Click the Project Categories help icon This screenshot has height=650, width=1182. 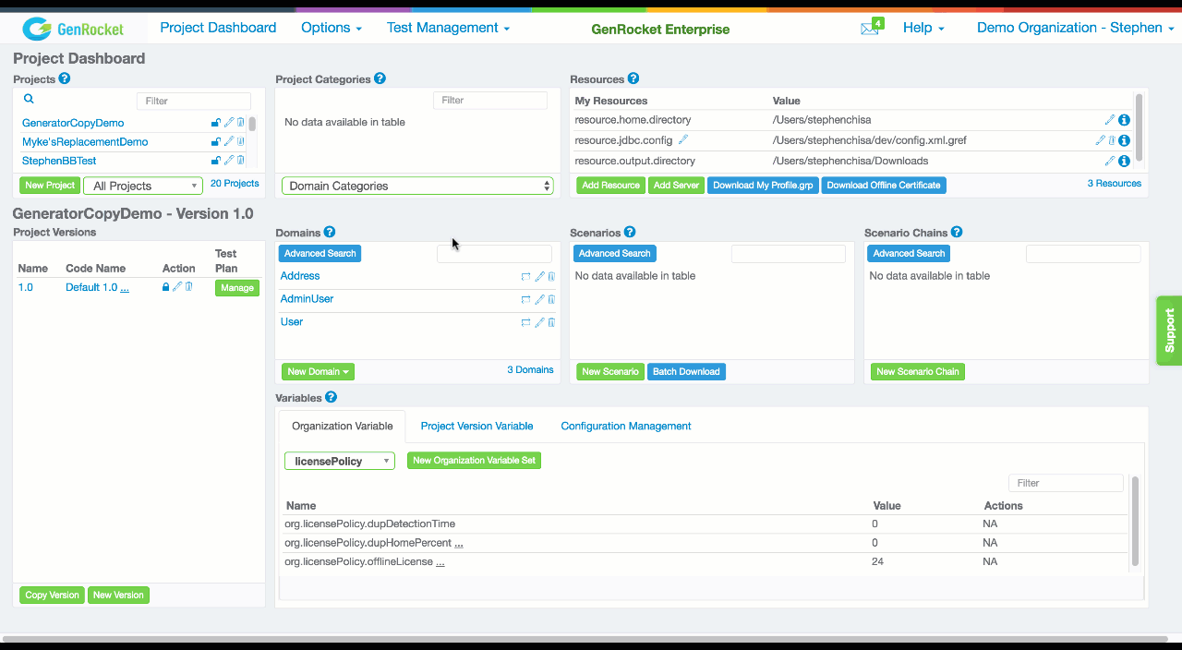point(380,79)
